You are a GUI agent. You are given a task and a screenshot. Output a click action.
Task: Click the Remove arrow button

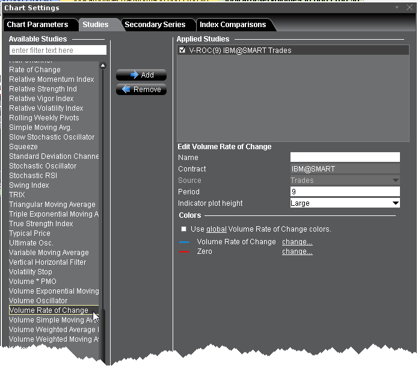(x=141, y=90)
